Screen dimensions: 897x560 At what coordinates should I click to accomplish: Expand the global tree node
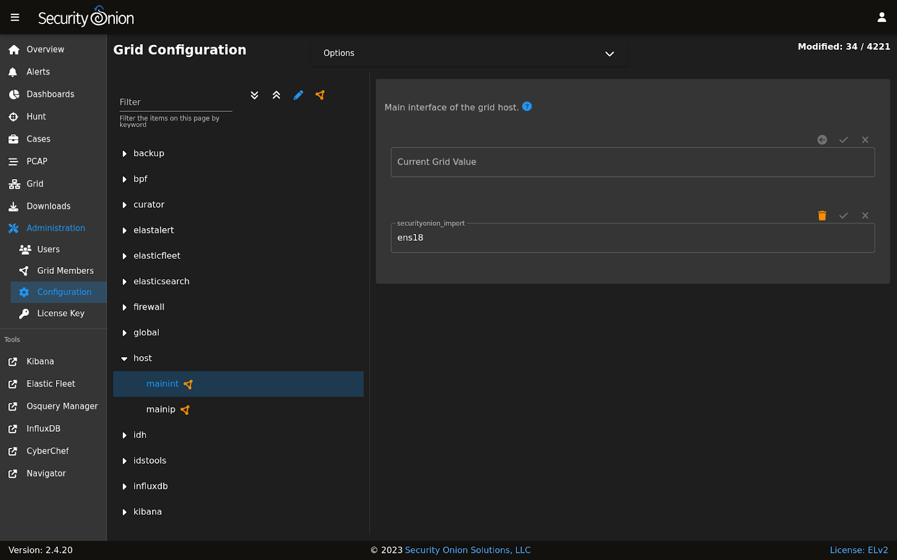(124, 333)
